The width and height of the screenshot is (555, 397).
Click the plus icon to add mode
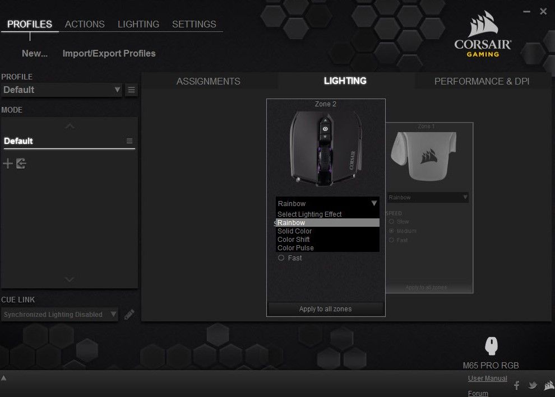(8, 164)
